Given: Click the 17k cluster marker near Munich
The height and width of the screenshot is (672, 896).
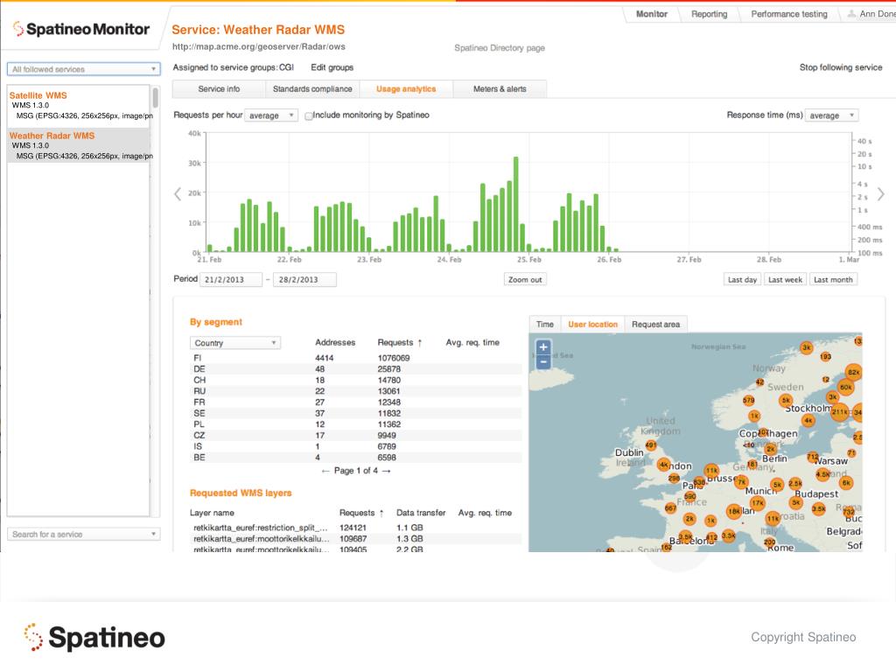Looking at the screenshot, I should tap(758, 503).
